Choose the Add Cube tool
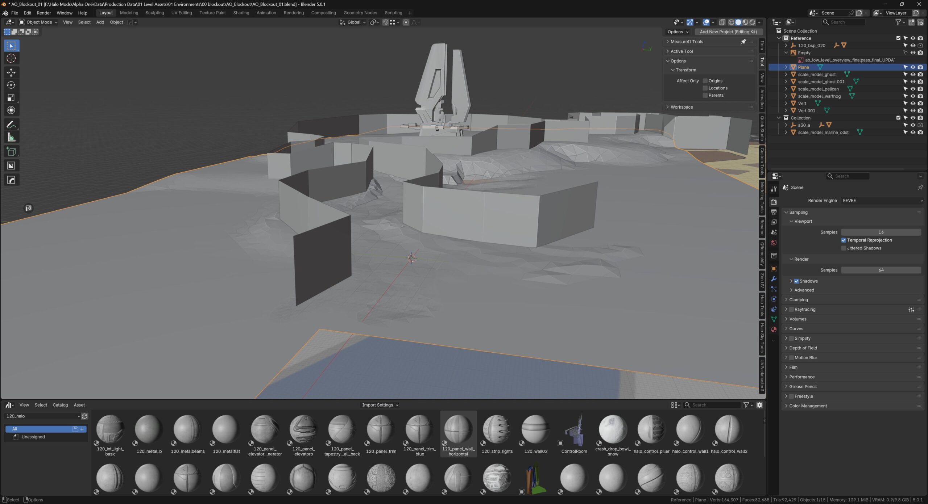Image resolution: width=928 pixels, height=504 pixels. pos(11,151)
